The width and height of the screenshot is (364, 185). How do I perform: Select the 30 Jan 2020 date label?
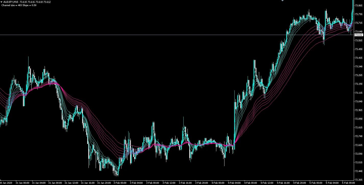6,183
